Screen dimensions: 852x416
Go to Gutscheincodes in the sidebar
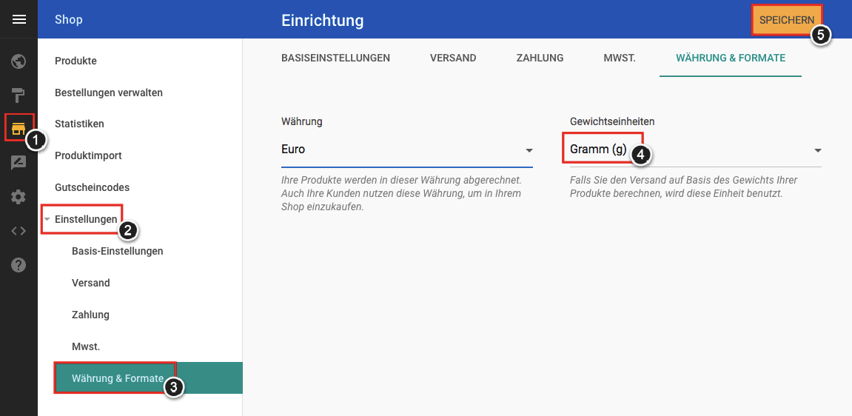[x=93, y=187]
